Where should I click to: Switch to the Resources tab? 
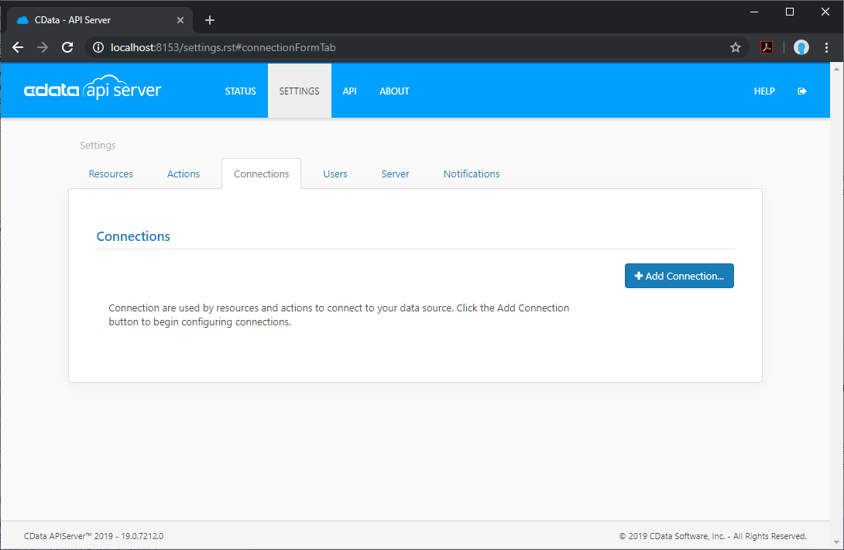click(x=111, y=174)
